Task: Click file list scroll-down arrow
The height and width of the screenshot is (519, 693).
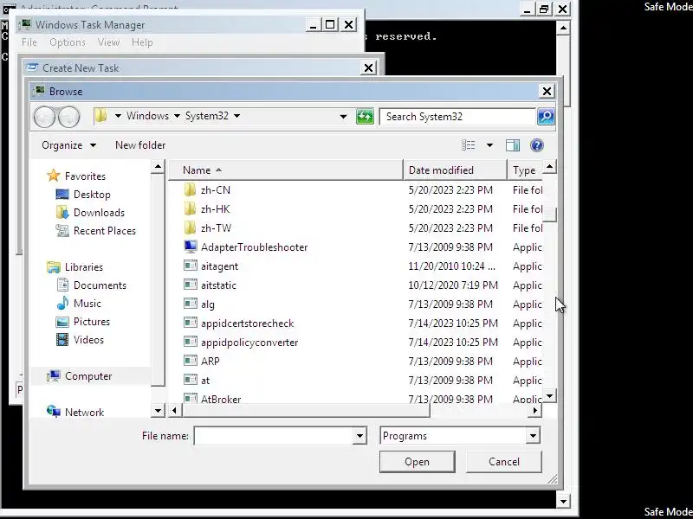Action: pos(550,396)
